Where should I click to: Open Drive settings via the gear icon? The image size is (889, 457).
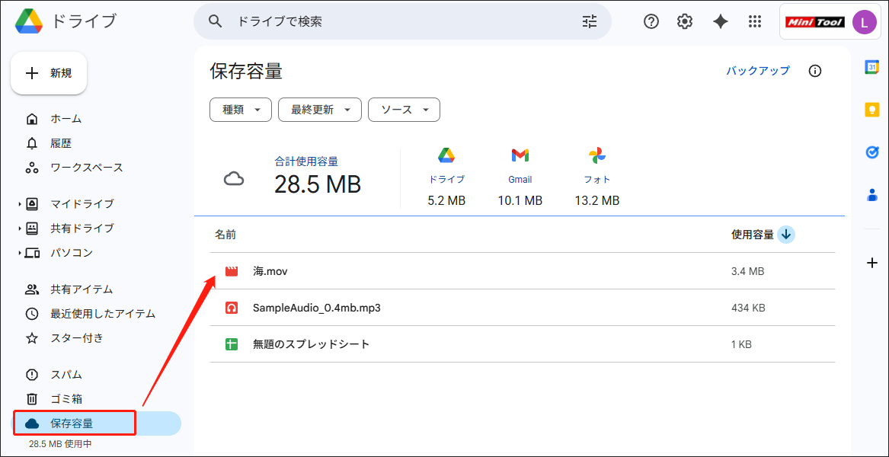click(x=684, y=21)
